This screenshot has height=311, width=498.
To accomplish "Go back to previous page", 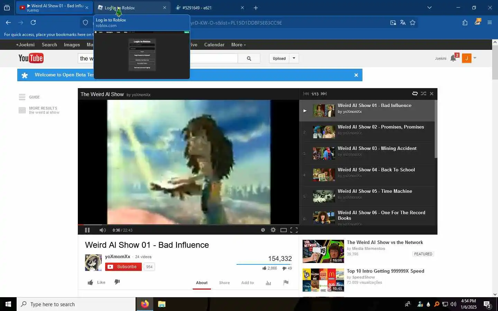I will [8, 22].
